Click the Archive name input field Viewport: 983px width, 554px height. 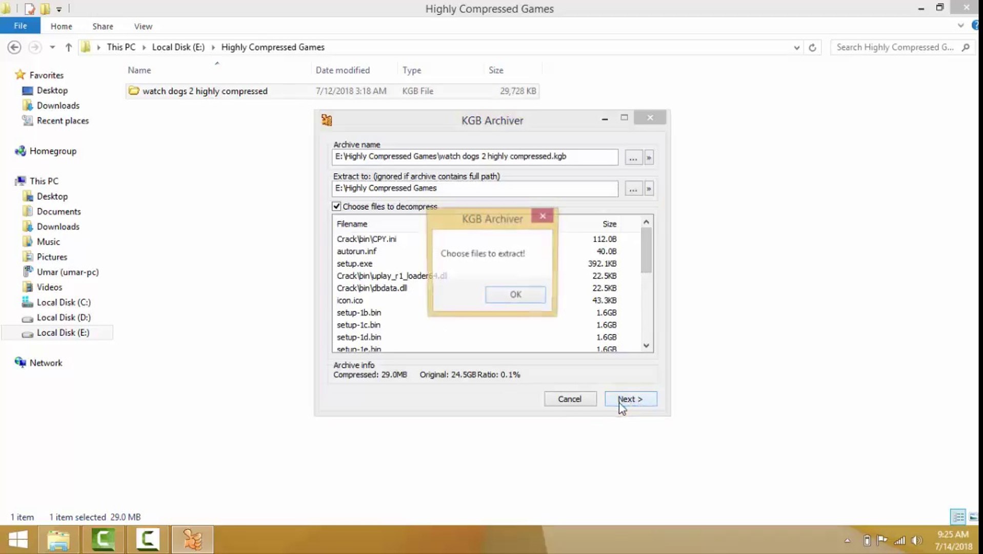point(475,157)
